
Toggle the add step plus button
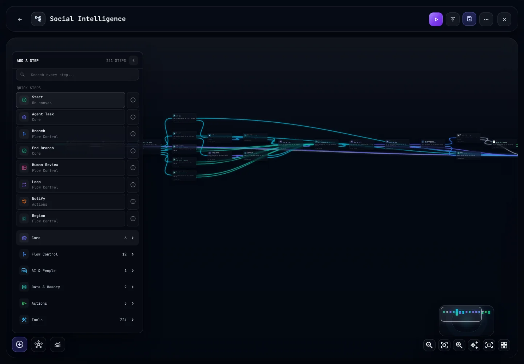pos(20,344)
